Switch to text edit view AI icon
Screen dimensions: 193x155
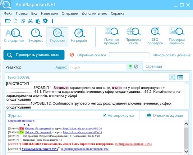tap(172, 77)
